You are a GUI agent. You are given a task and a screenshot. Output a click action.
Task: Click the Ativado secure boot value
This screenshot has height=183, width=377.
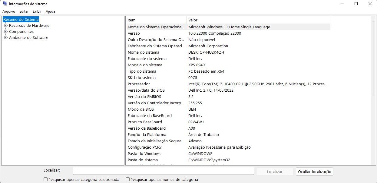[195, 141]
